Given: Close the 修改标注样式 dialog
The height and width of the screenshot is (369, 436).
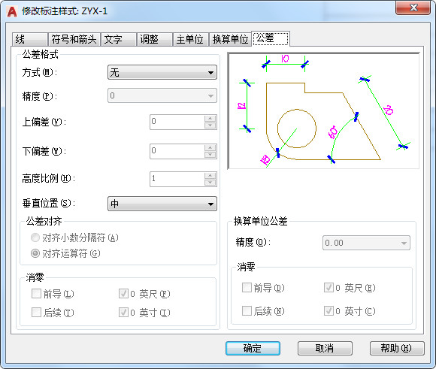Looking at the screenshot, I should 413,8.
